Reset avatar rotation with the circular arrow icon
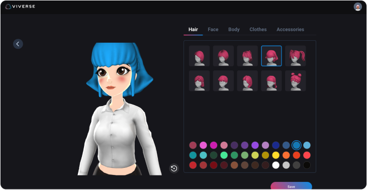This screenshot has height=190, width=367. pos(174,168)
